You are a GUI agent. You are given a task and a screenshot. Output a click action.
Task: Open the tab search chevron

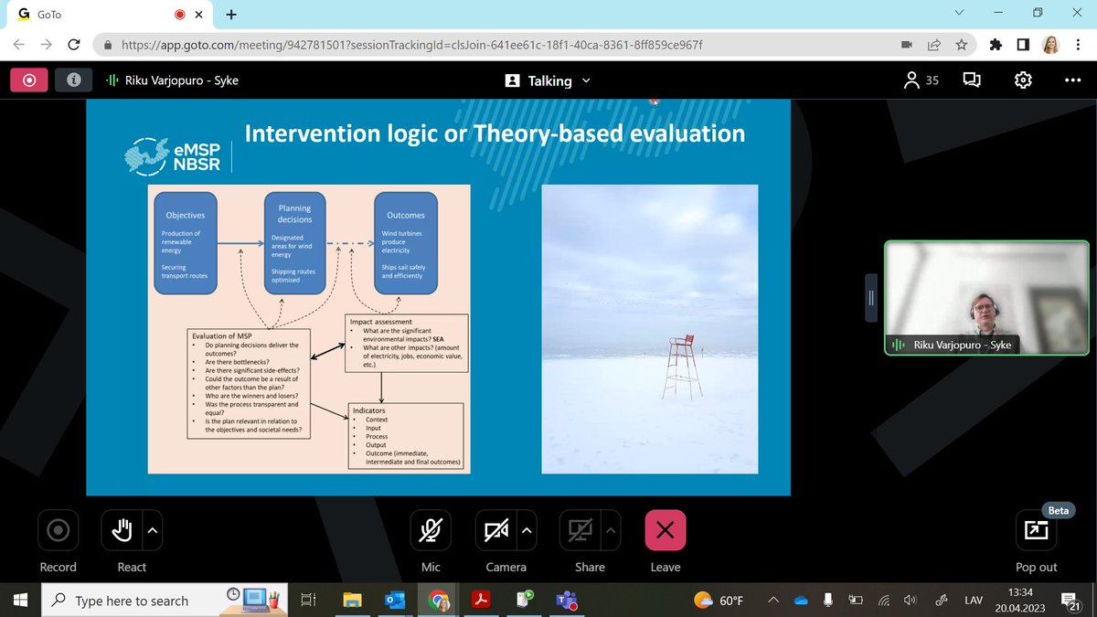coord(958,13)
